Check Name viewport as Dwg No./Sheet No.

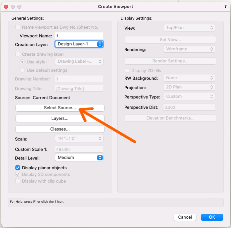[x=18, y=27]
